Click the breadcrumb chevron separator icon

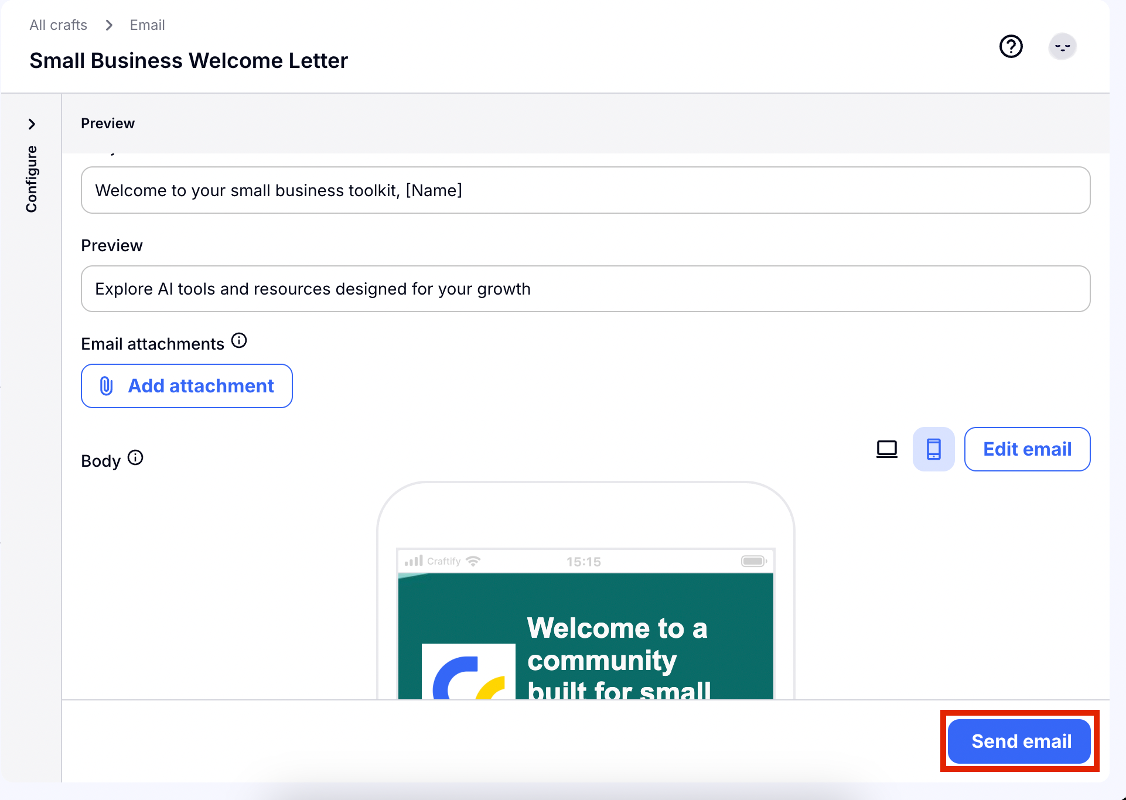click(x=109, y=25)
